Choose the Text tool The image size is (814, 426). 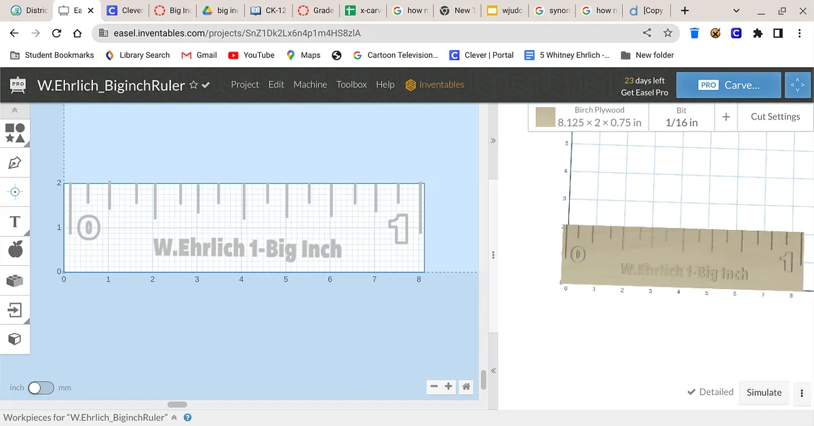[15, 222]
